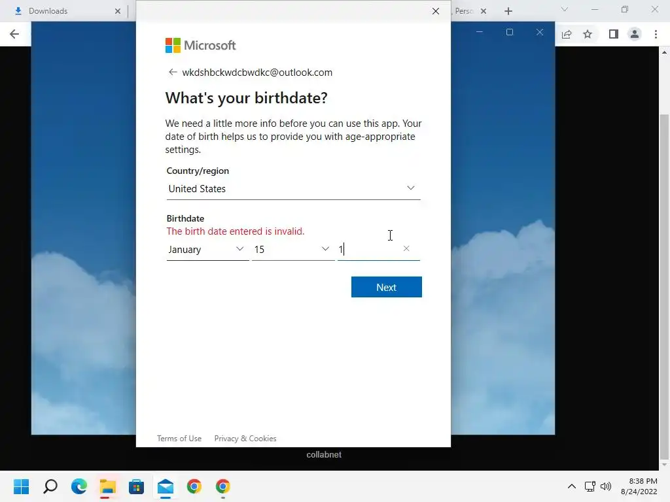Open the network icon in system tray

590,486
